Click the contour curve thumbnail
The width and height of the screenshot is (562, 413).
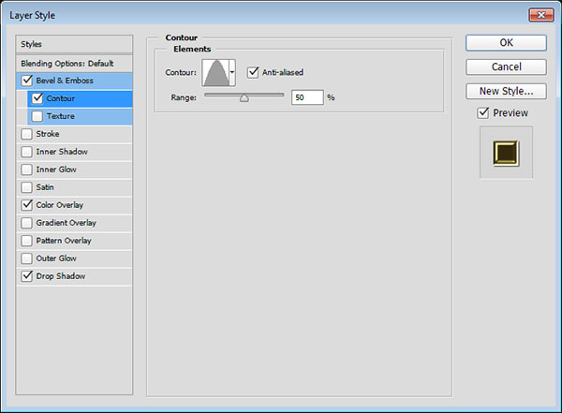(x=215, y=73)
